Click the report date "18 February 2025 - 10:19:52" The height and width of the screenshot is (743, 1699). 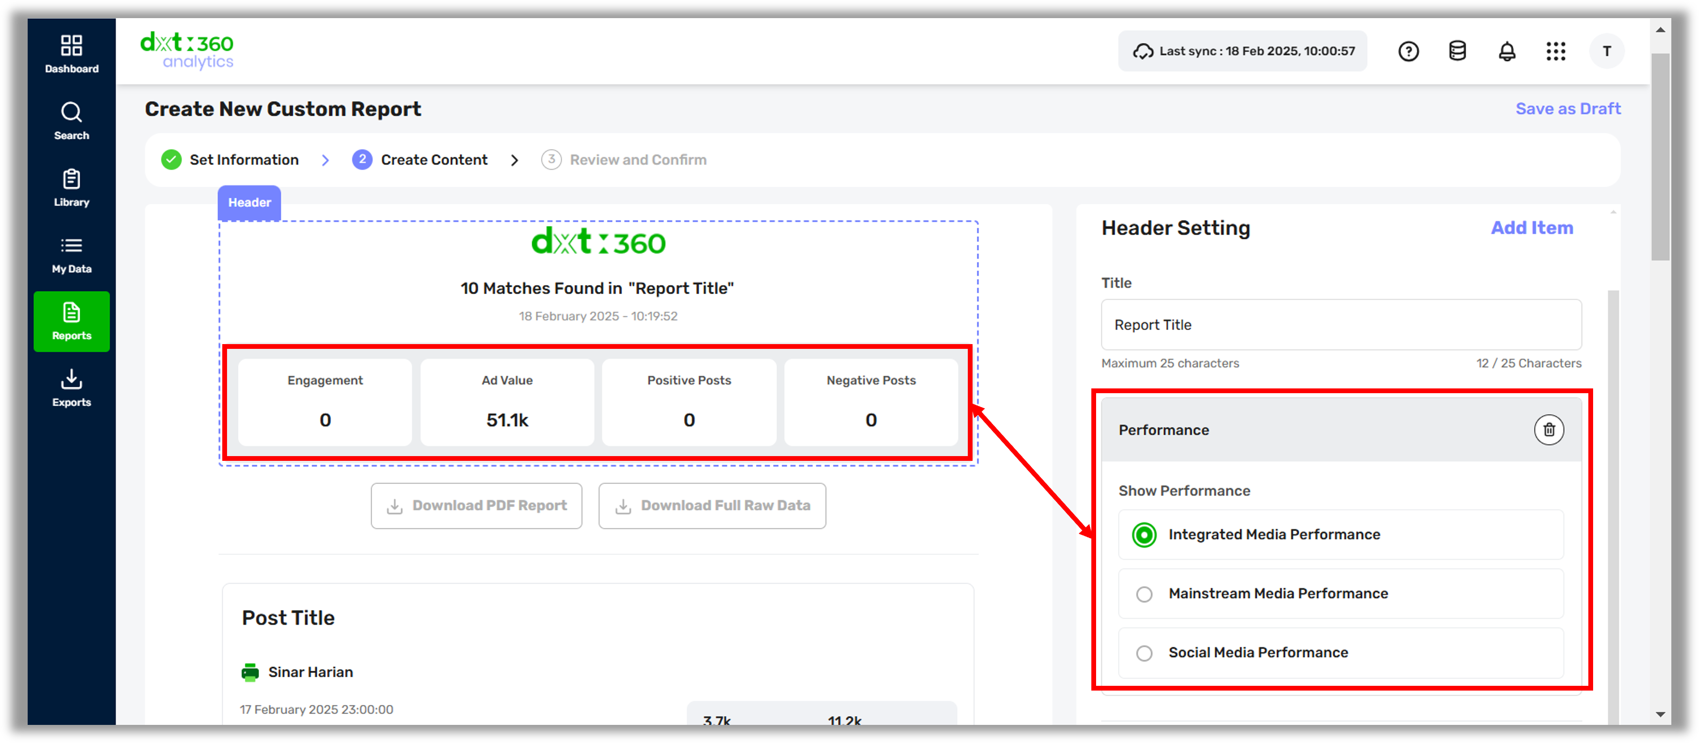[x=598, y=316]
